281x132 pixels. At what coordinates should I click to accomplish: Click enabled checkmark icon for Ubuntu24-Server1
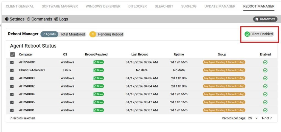(265, 70)
